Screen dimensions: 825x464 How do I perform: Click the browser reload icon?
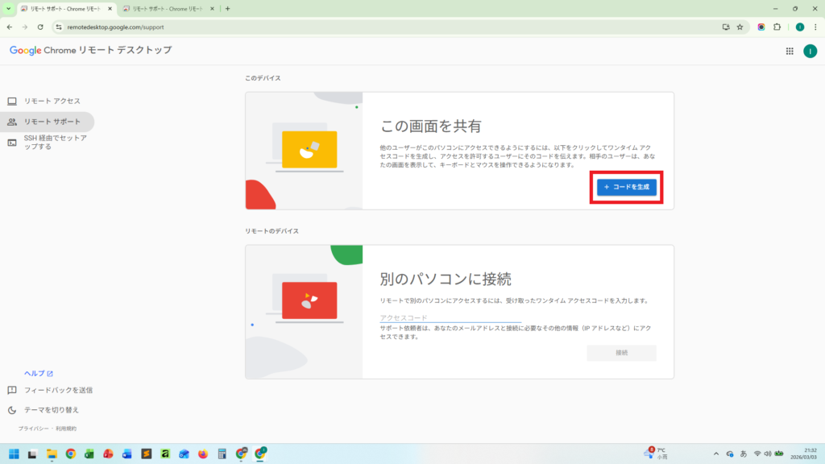40,27
